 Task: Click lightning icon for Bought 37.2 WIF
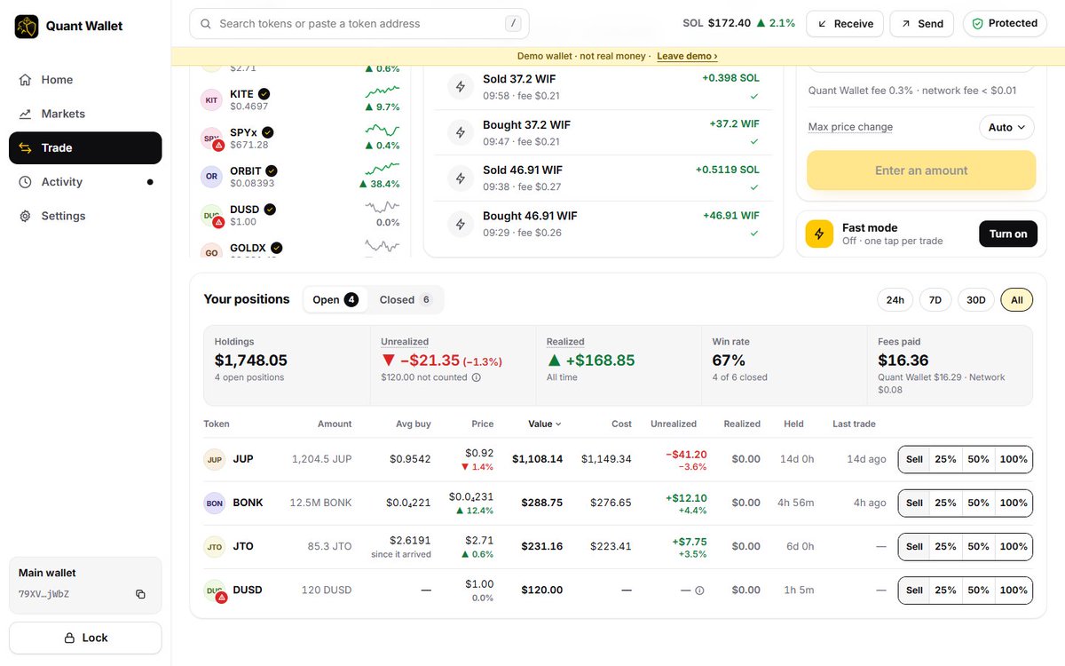[x=460, y=132]
